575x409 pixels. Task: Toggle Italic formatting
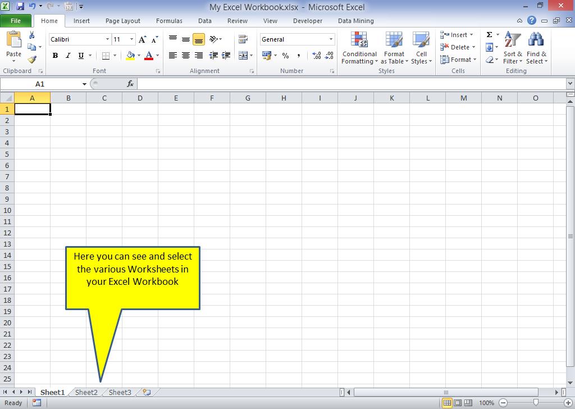(x=68, y=56)
